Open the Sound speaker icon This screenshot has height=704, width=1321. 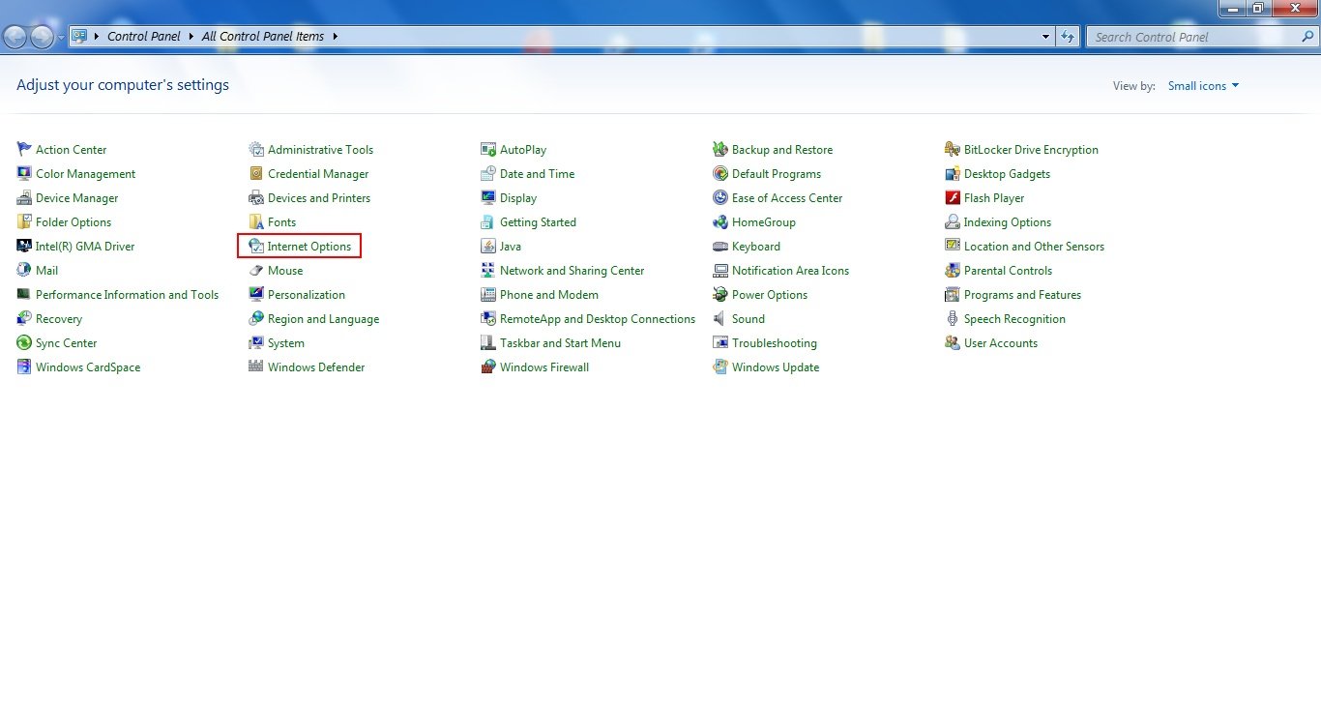point(720,318)
